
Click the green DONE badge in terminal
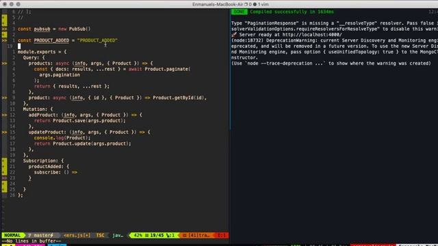point(239,12)
